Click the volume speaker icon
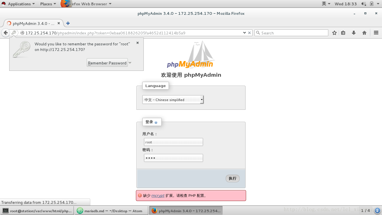 (x=364, y=4)
